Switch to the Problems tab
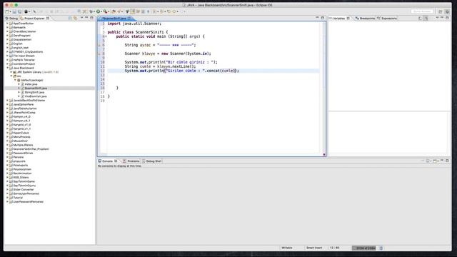Screen dimensions: 457x257 [x=131, y=161]
